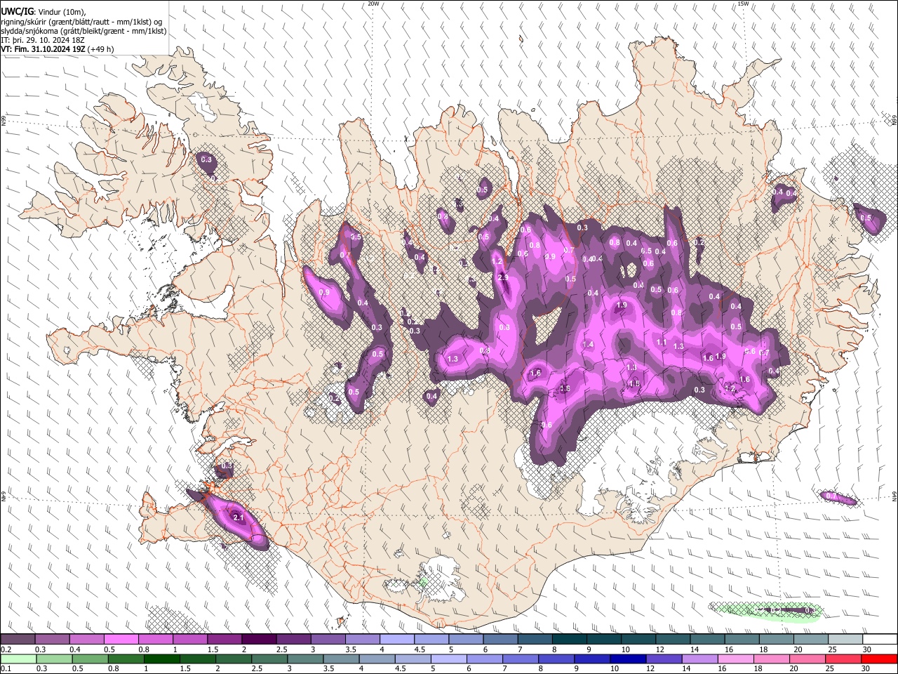Click the UWC/IG title text
The width and height of the screenshot is (898, 674).
(x=18, y=12)
